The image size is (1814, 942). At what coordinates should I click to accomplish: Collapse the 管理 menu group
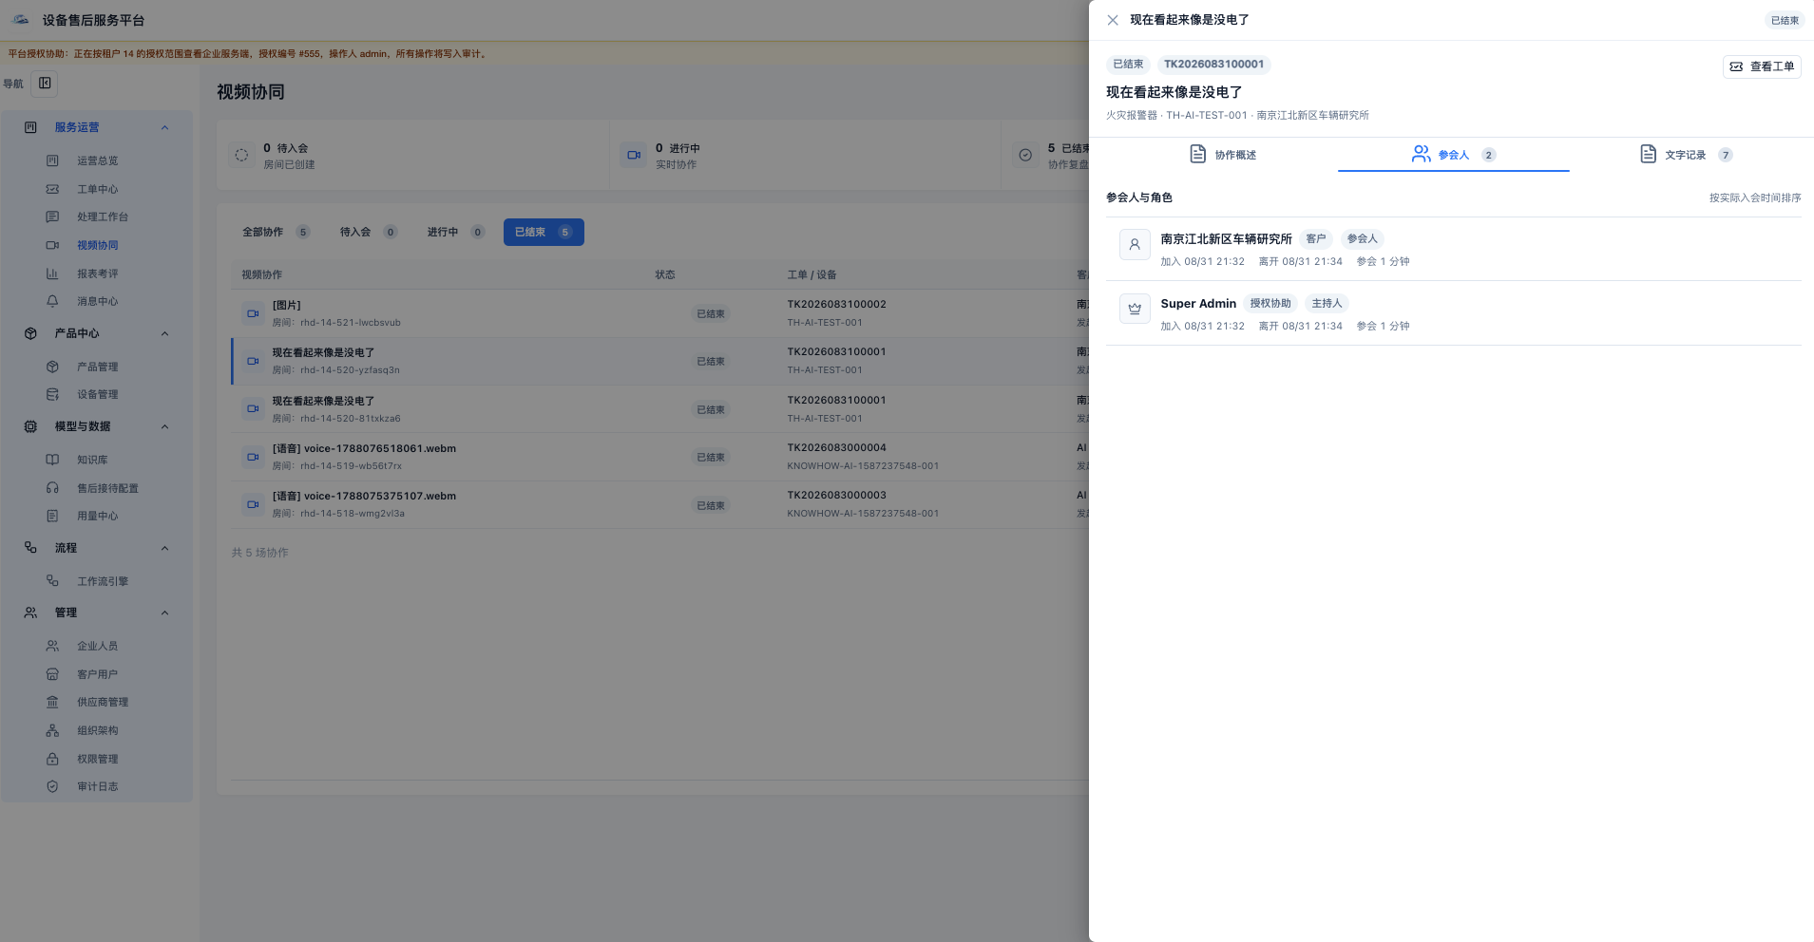(x=164, y=612)
